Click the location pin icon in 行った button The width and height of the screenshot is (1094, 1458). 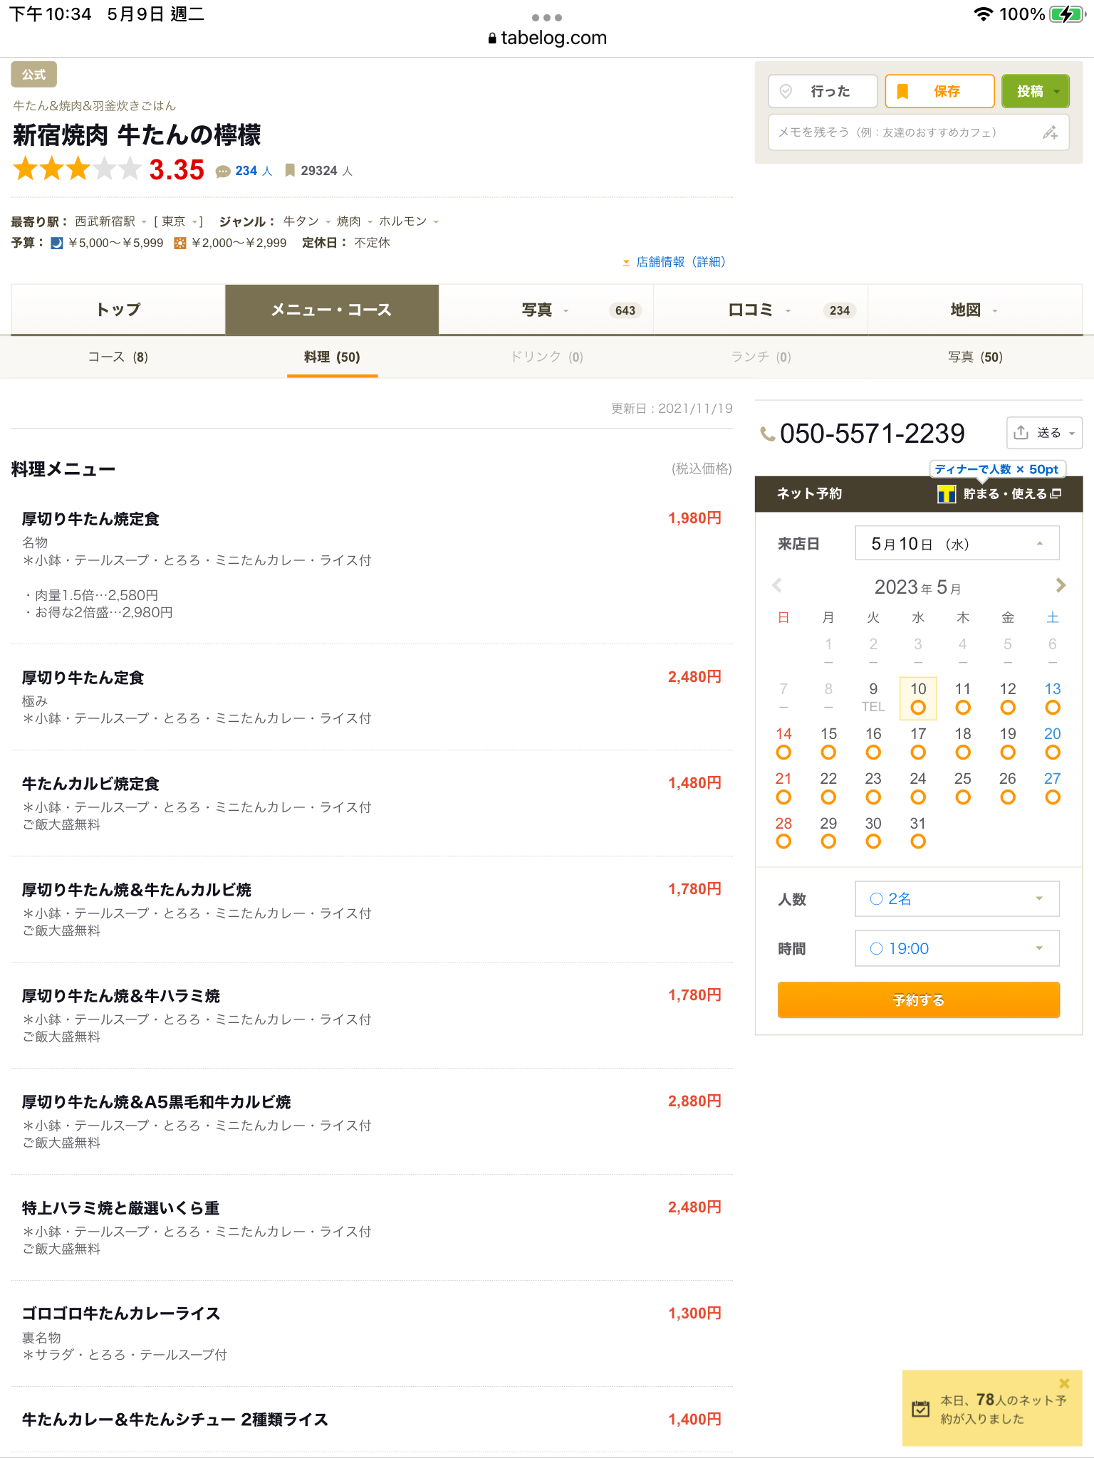(786, 91)
